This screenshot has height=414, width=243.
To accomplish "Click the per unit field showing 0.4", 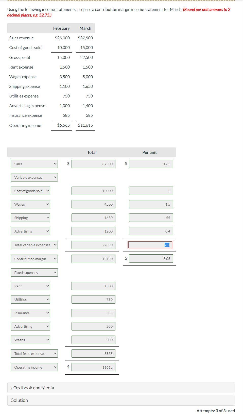I will [x=151, y=231].
